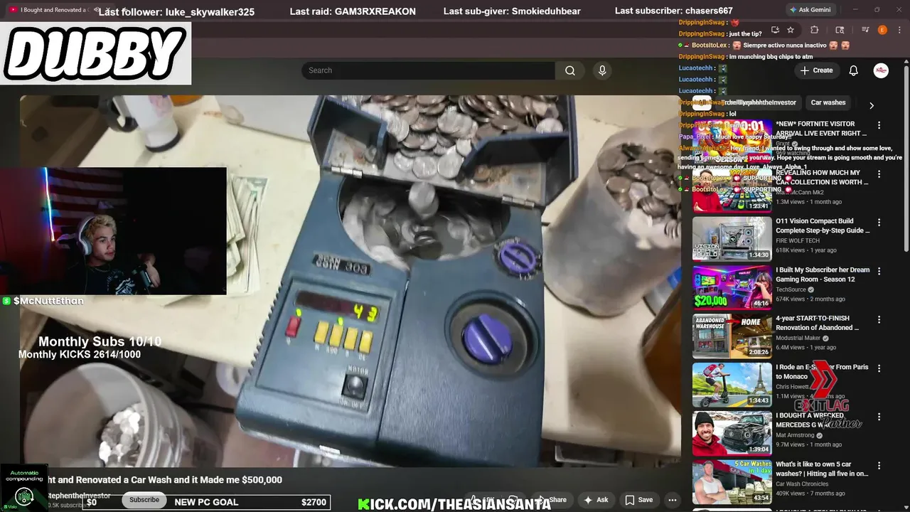Open options menu for 4-year Start-to-Finish Renovation video
Viewport: 910px width, 512px height.
[879, 320]
